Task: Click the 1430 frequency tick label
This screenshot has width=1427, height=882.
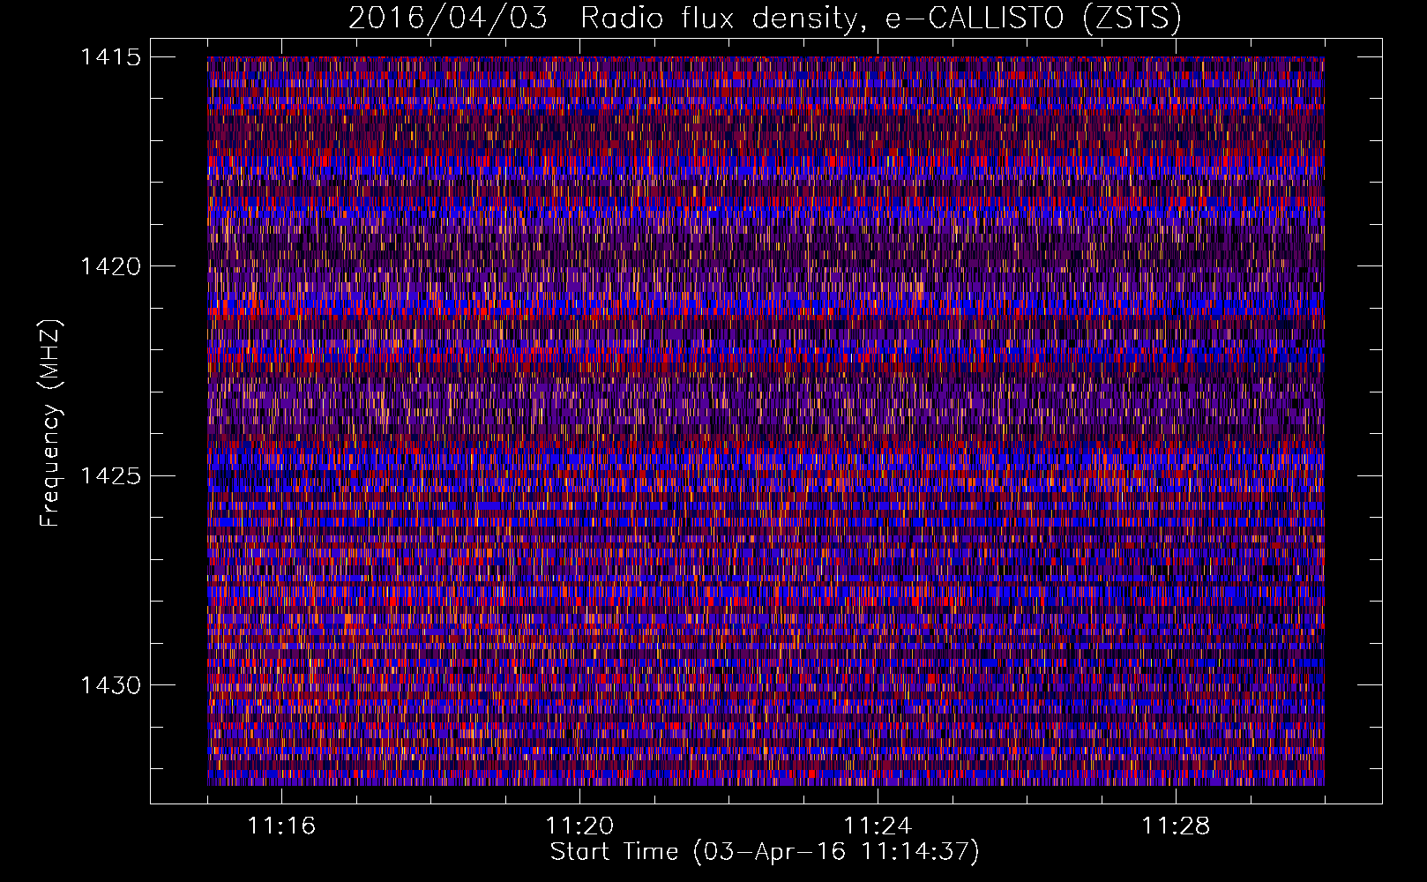Action: pos(111,685)
